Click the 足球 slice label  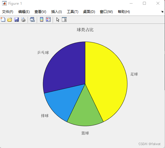pos(134,74)
